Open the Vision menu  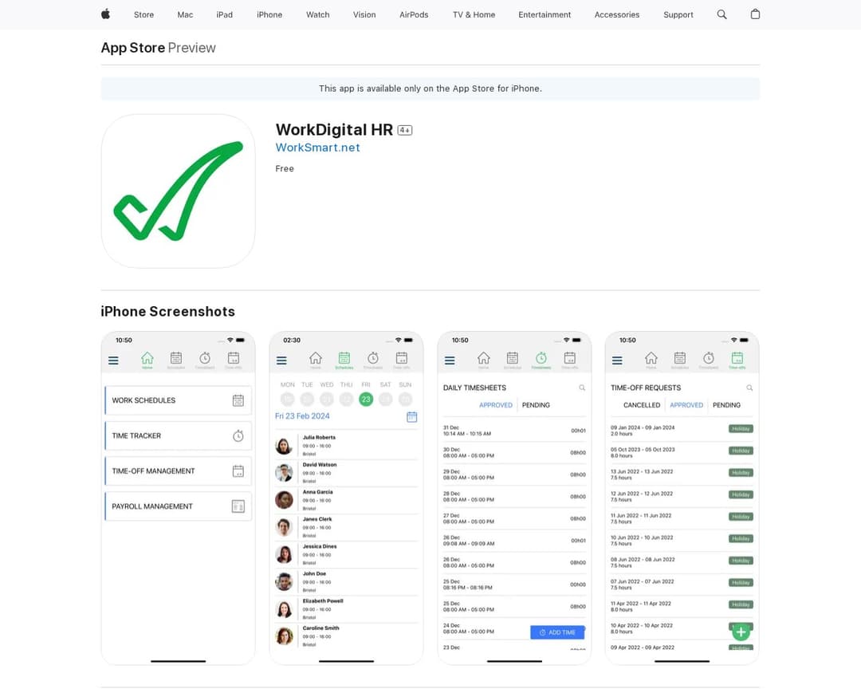(x=364, y=15)
